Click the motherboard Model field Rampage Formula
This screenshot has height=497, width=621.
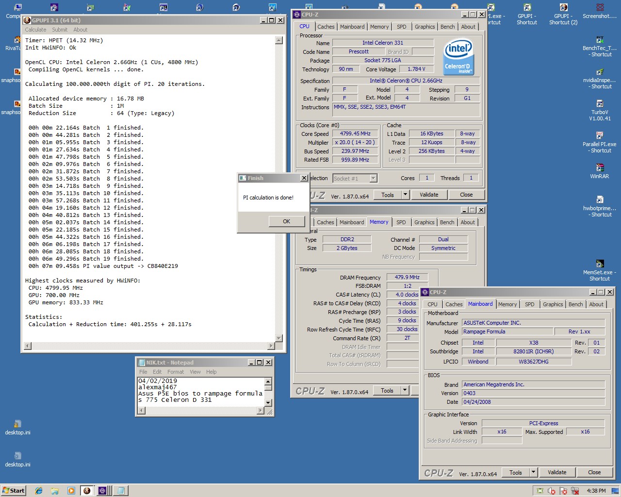pos(507,331)
